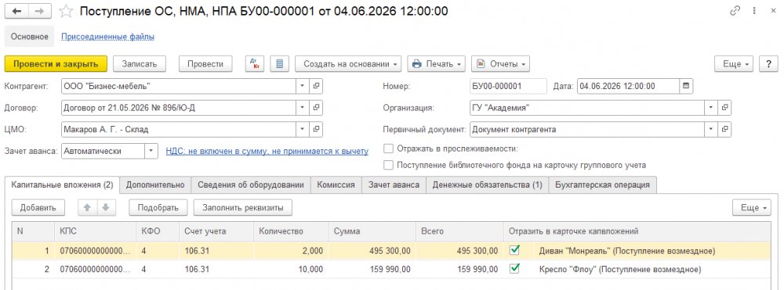Sort by the КПС column header

click(x=96, y=231)
